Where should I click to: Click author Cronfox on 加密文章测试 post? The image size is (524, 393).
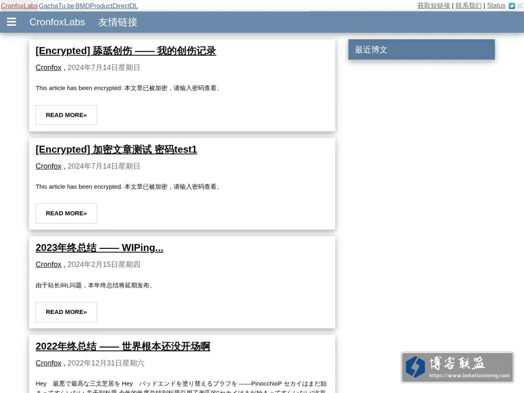(x=48, y=166)
